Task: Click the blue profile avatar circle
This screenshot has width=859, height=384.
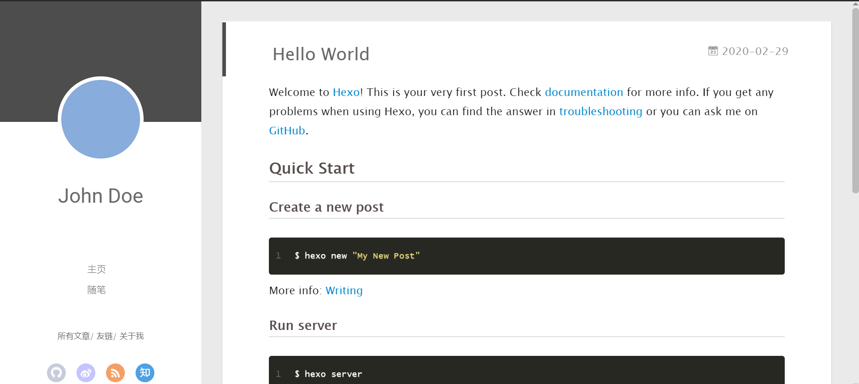Action: 101,119
